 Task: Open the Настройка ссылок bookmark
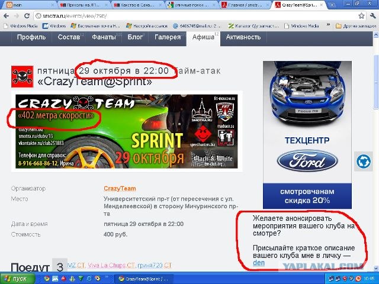coord(147,26)
